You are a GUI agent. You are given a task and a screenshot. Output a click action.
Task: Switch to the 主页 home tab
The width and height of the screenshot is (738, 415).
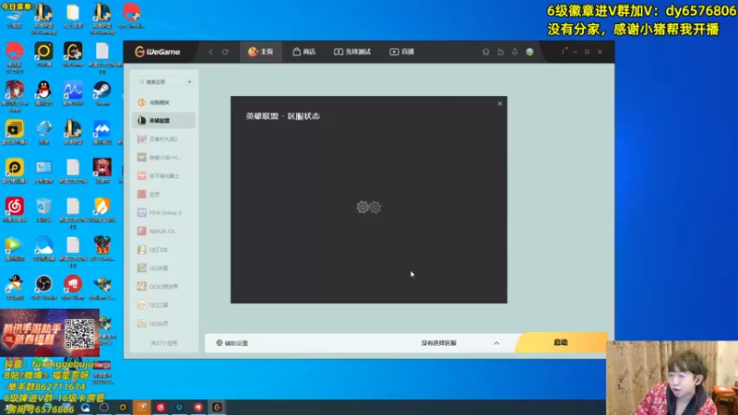[261, 52]
